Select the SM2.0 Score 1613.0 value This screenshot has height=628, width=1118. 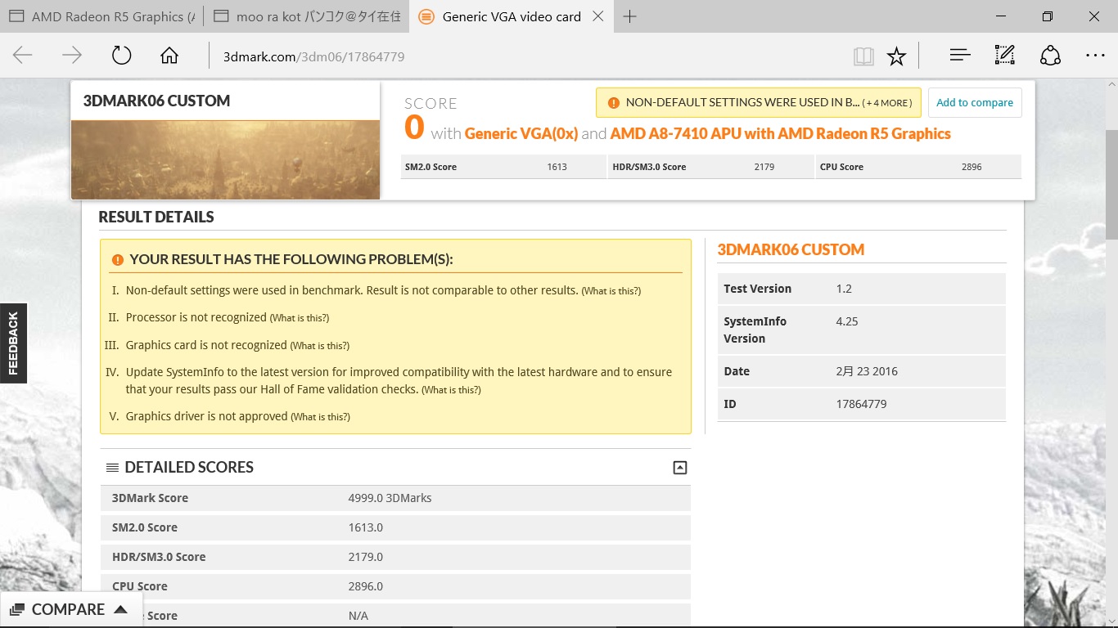(366, 527)
